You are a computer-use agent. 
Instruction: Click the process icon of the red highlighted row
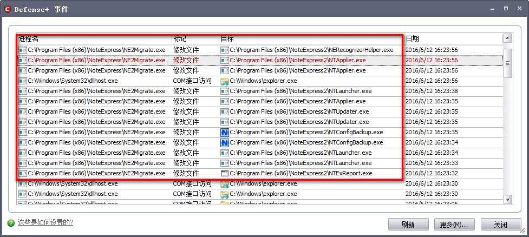23,61
